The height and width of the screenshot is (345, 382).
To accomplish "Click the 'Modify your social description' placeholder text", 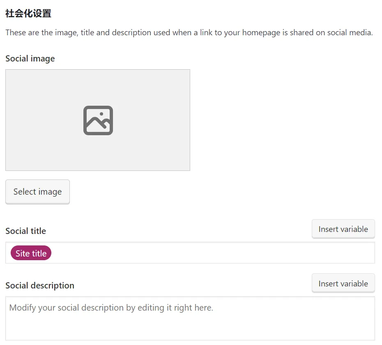I will click(111, 308).
